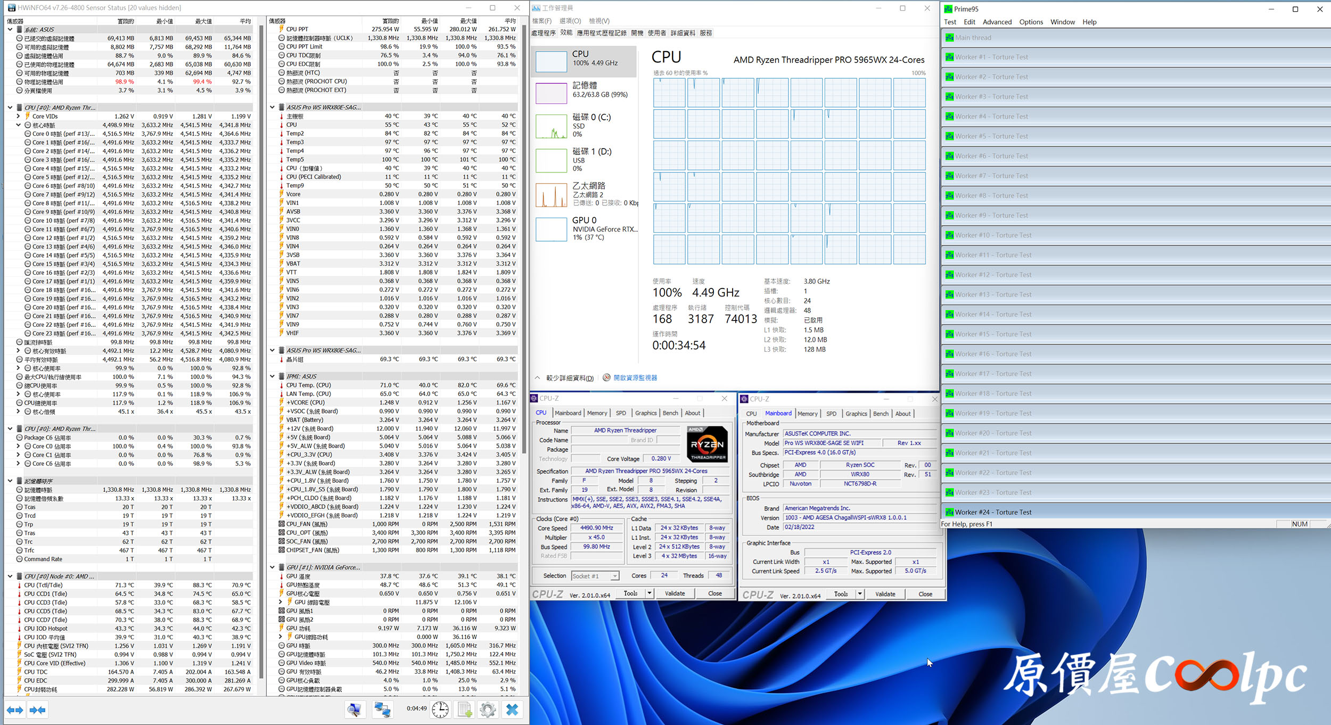Collapse the 核心時脈 core clocks node
The height and width of the screenshot is (725, 1331).
pos(19,125)
